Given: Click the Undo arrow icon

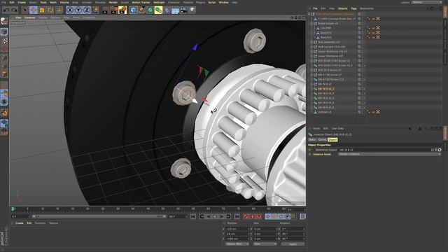Looking at the screenshot, I should click(6, 10).
